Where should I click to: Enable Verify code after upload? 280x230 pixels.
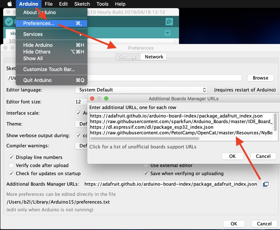[x=12, y=166]
